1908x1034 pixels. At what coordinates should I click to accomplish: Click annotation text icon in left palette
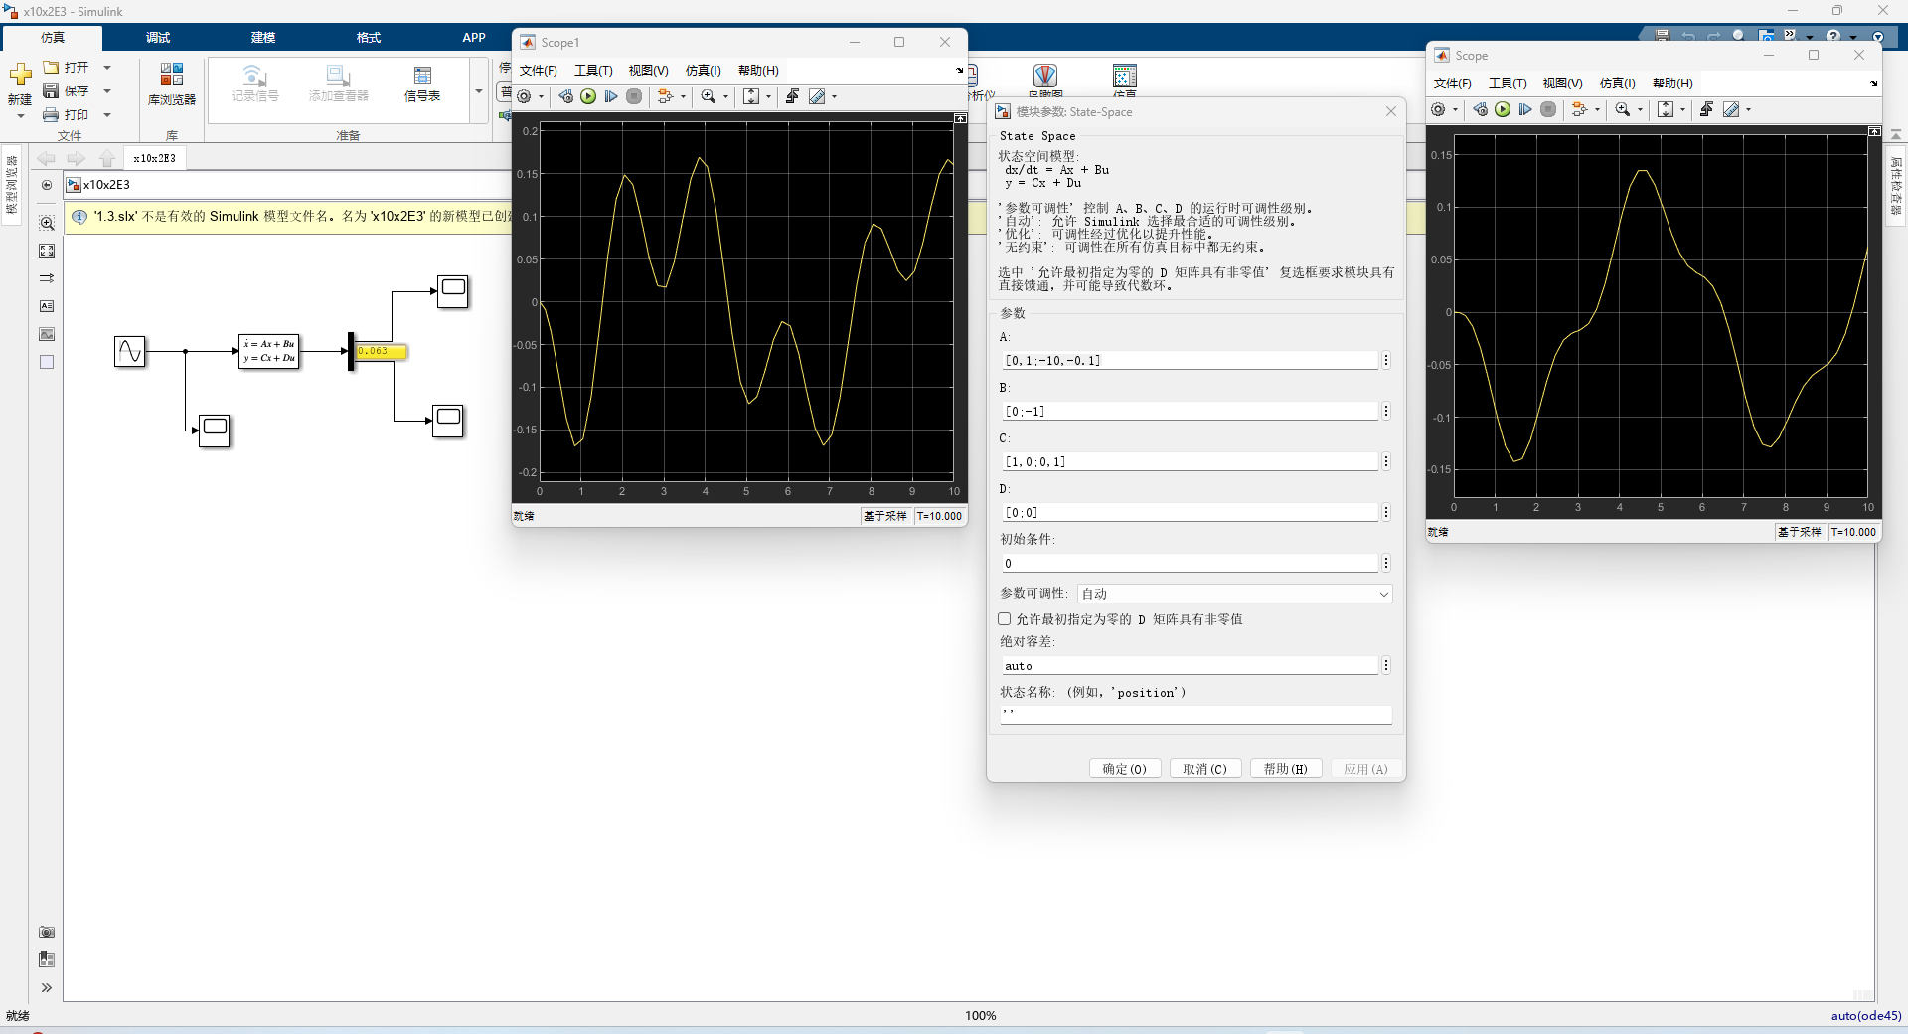pyautogui.click(x=47, y=306)
